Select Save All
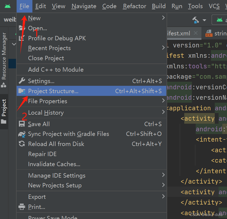The height and width of the screenshot is (219, 227). click(x=91, y=124)
